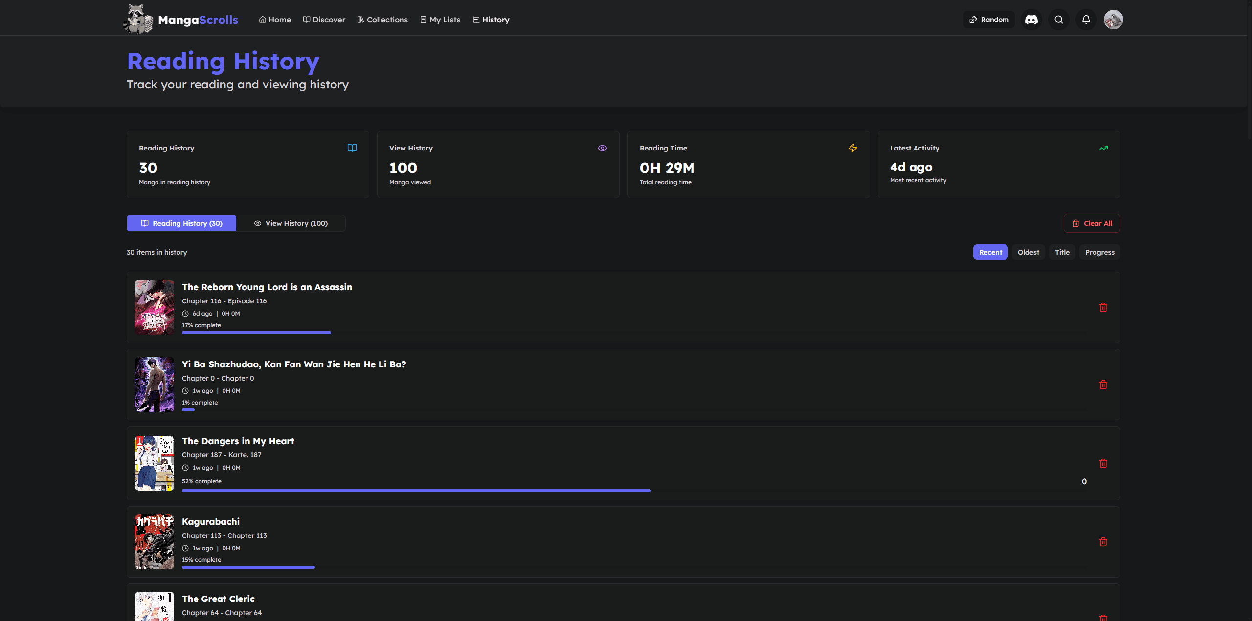Open notifications bell icon
Image resolution: width=1252 pixels, height=621 pixels.
(x=1086, y=20)
